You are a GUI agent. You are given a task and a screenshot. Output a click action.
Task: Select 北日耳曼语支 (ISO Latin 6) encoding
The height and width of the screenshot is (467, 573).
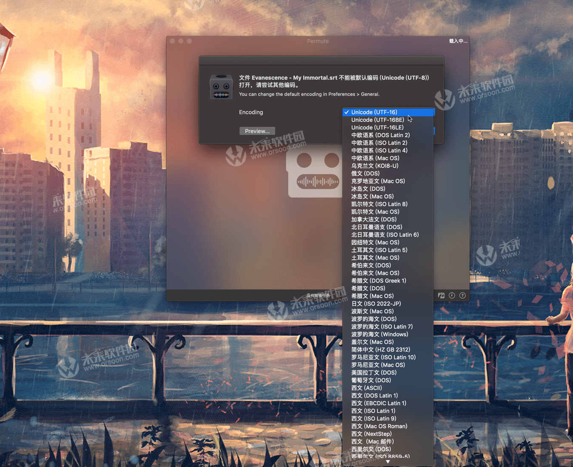pos(388,235)
